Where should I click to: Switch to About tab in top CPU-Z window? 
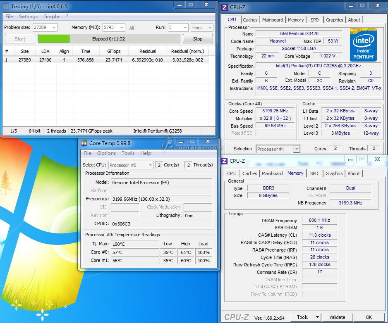[354, 20]
